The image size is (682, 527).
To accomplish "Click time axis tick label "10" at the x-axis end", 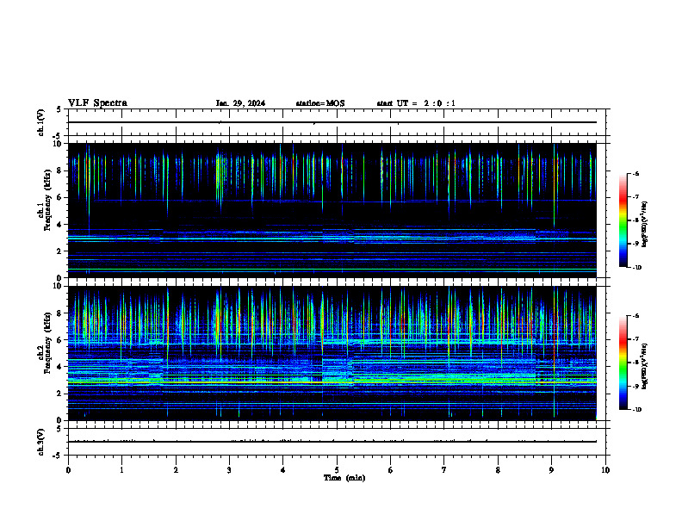I will [x=605, y=470].
